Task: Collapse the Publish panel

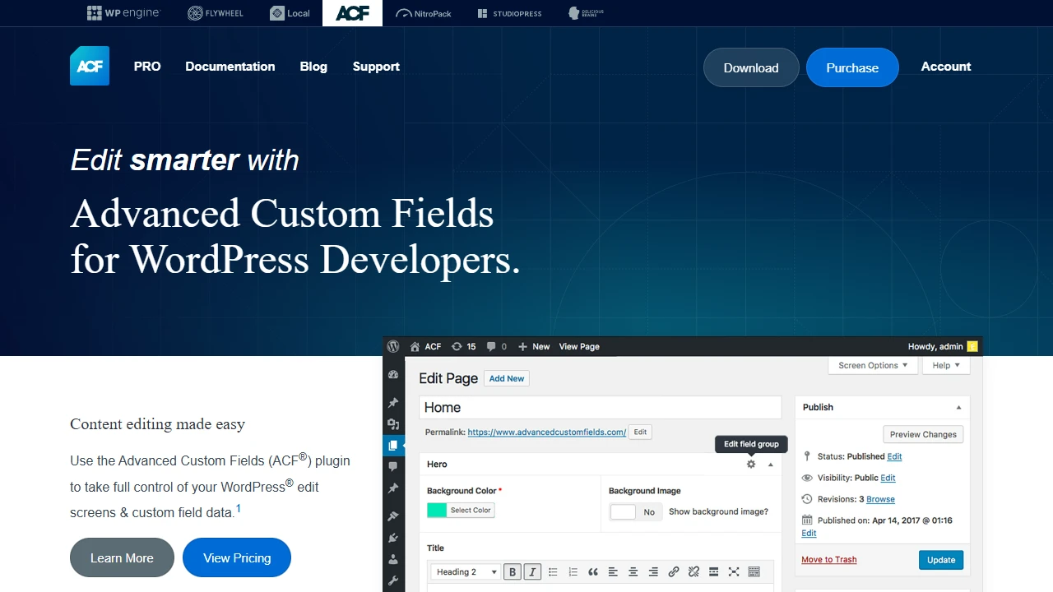Action: [x=958, y=406]
